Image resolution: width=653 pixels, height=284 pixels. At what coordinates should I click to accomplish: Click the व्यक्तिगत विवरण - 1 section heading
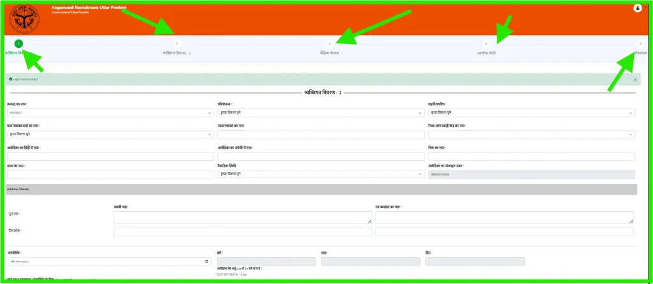[323, 93]
